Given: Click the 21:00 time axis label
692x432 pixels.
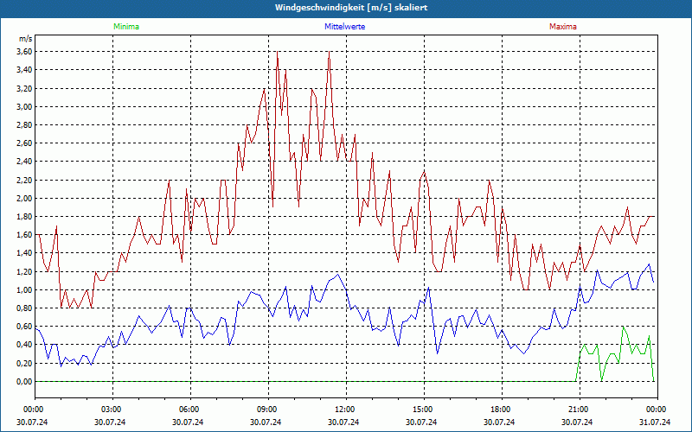Looking at the screenshot, I should pyautogui.click(x=580, y=409).
